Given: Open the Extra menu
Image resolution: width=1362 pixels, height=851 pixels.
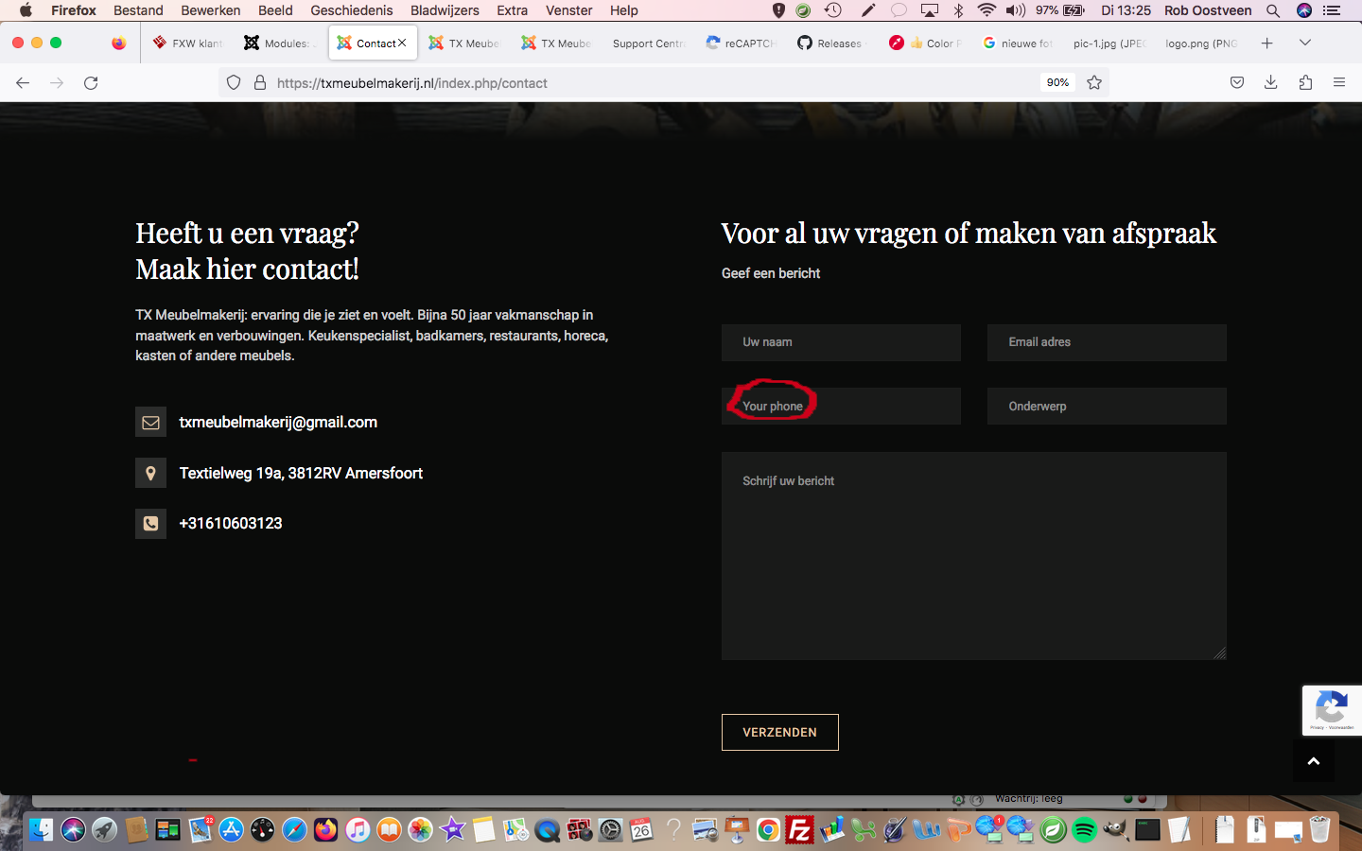Looking at the screenshot, I should pos(513,10).
